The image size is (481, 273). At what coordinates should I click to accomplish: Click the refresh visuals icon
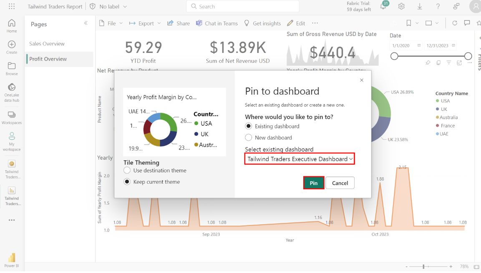coord(455,23)
